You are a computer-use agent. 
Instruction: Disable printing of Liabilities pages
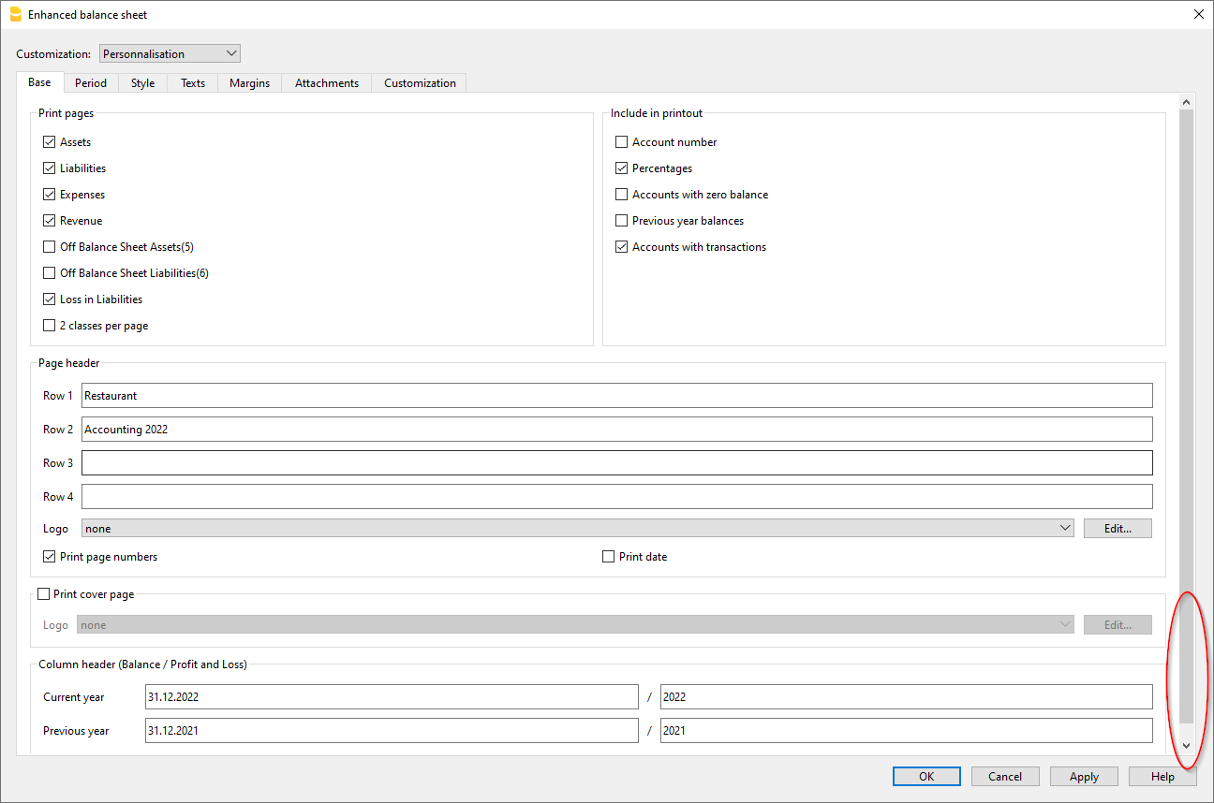click(49, 168)
